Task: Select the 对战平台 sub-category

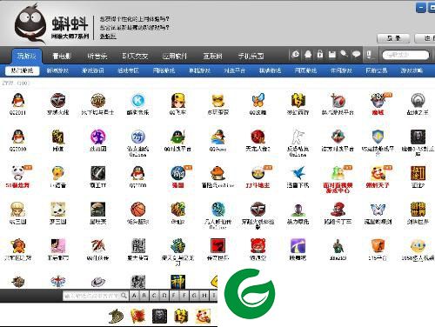Action: 235,70
